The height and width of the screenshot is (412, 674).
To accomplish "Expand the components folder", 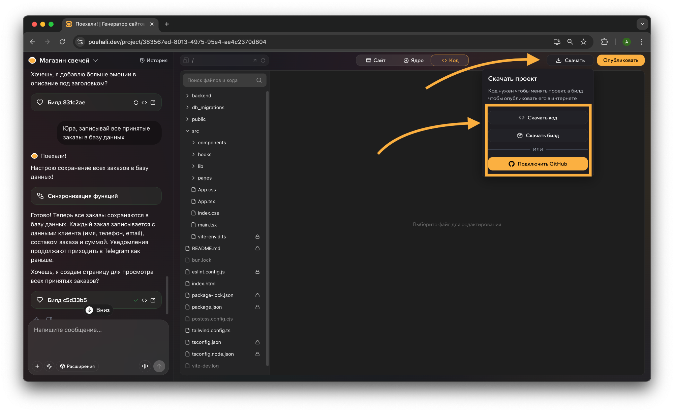I will (x=212, y=143).
